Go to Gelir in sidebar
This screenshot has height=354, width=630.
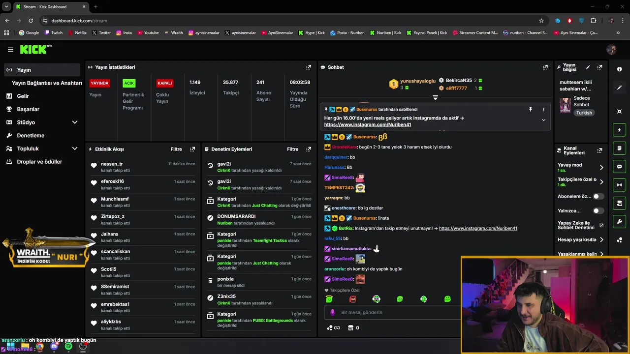click(x=23, y=96)
